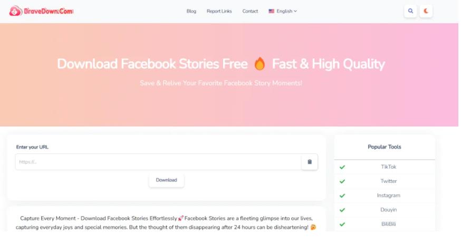Click the fire emoji in the headline
Viewport: 461px width, 243px height.
pyautogui.click(x=260, y=64)
